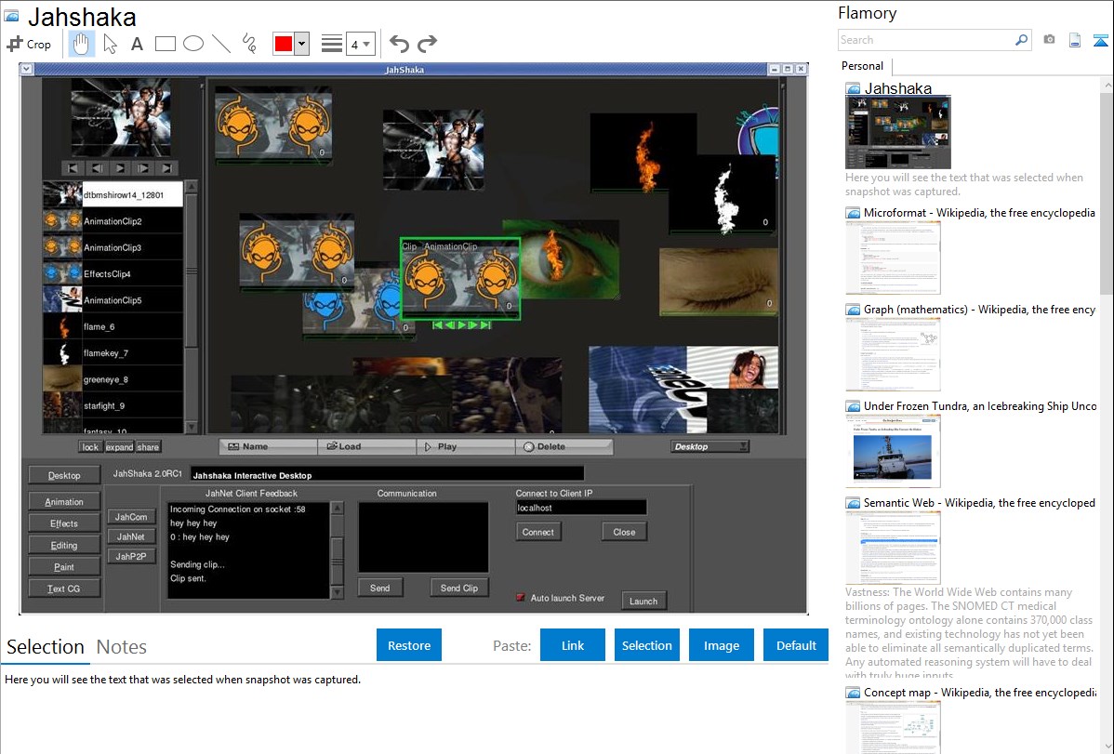The image size is (1114, 754).
Task: Activate the hand pan tool
Action: click(x=81, y=44)
